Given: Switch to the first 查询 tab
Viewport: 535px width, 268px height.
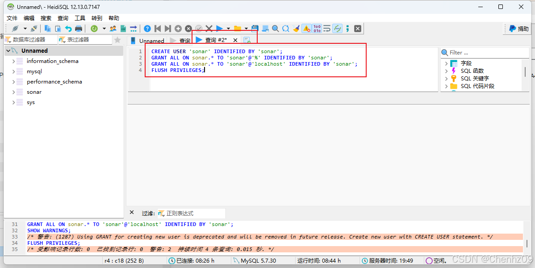Looking at the screenshot, I should (x=180, y=41).
